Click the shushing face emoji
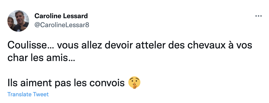 point(134,83)
